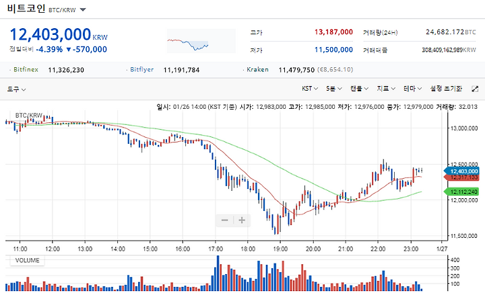Click the blue 12,403,000 price axis tag
Viewport: 485px width, 293px height.
click(462, 171)
